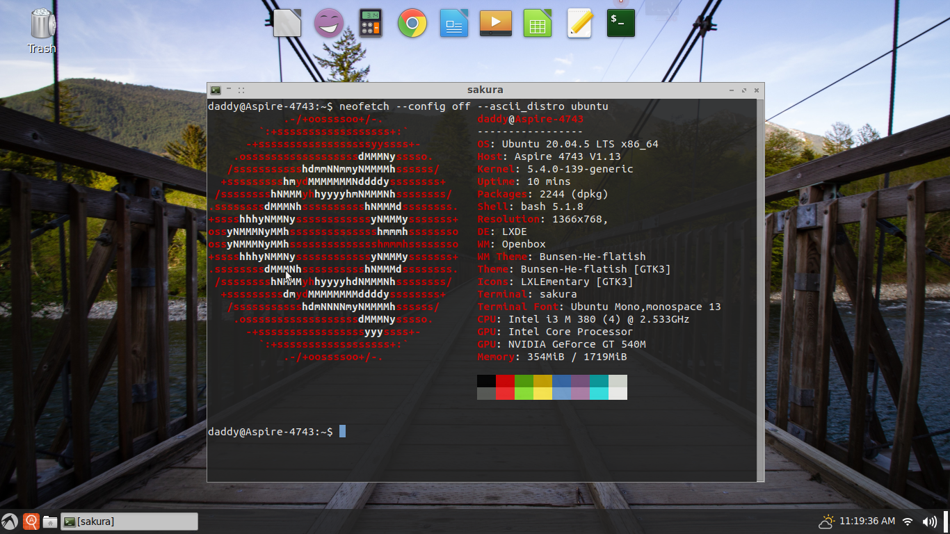Screen dimensions: 950x534
Task: Click the WM value 'Openbox'
Action: [x=524, y=244]
